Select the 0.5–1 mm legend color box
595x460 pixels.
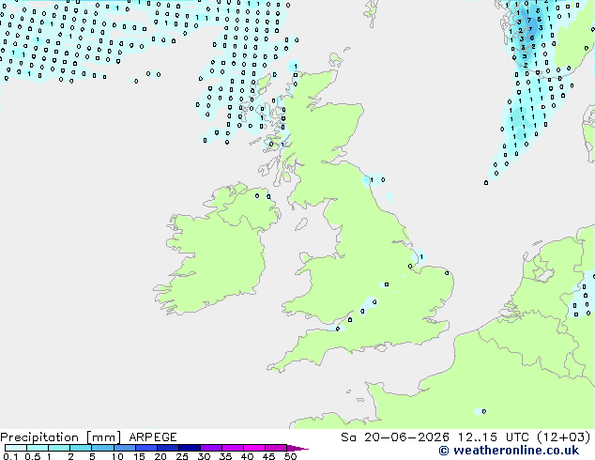click(38, 448)
